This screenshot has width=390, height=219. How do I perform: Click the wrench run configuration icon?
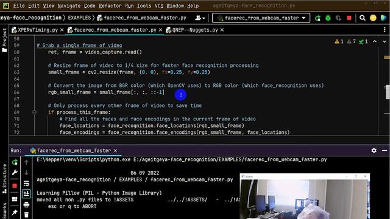[x=15, y=173]
